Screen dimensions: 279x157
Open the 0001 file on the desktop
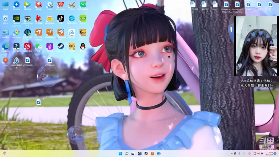tap(215, 6)
